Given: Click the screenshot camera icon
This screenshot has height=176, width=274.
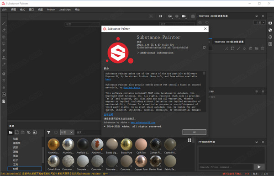Looking at the screenshot, I should pyautogui.click(x=193, y=16).
